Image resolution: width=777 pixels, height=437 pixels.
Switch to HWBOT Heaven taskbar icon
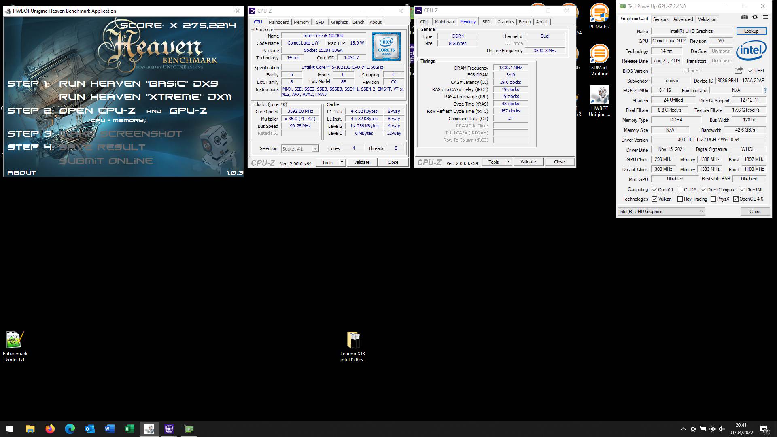(x=149, y=429)
